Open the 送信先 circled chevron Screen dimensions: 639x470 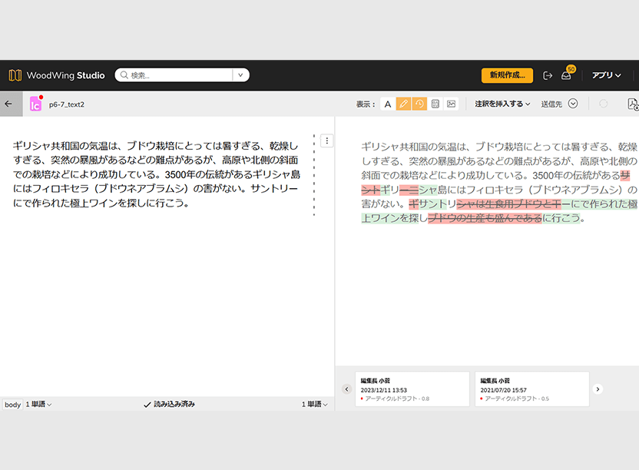click(573, 104)
